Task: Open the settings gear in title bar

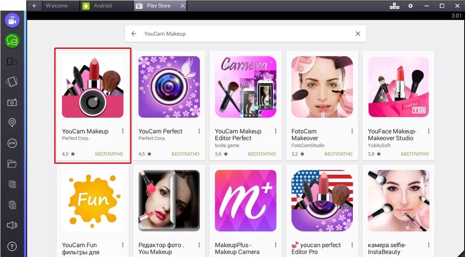Action: (x=410, y=6)
